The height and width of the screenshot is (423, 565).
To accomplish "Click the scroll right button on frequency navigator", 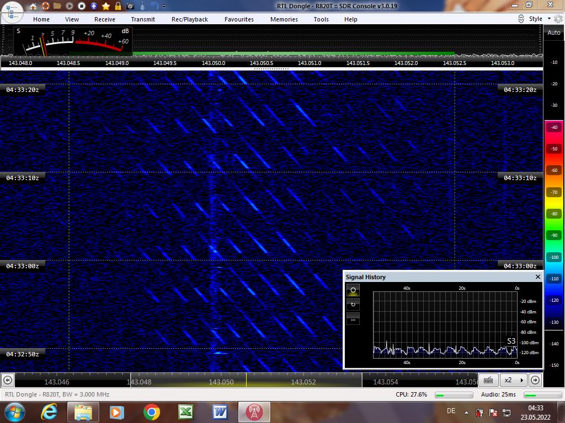I will click(x=535, y=380).
